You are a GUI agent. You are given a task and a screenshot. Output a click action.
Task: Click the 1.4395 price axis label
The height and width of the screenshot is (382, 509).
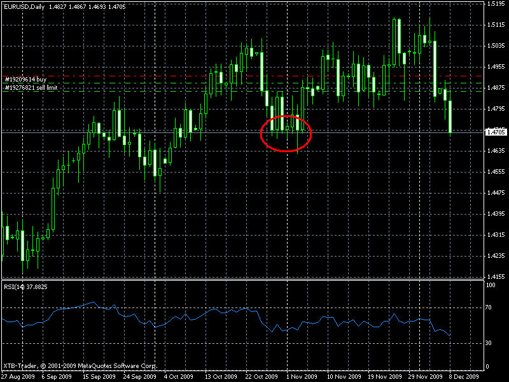click(x=496, y=214)
